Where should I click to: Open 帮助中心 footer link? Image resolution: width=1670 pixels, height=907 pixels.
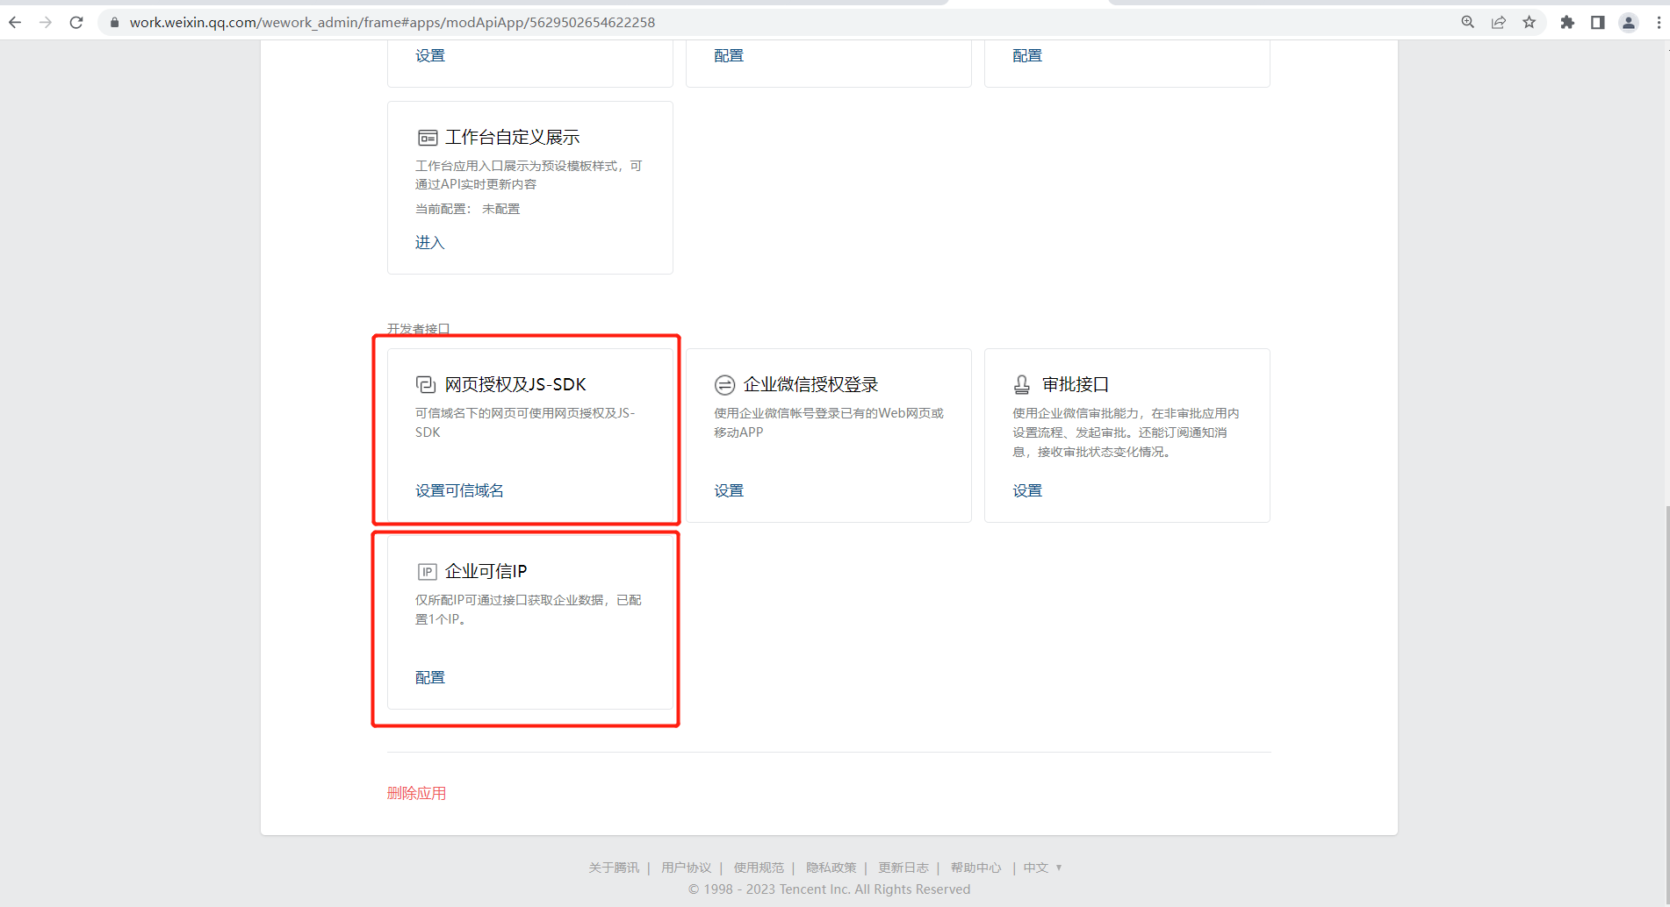975,868
